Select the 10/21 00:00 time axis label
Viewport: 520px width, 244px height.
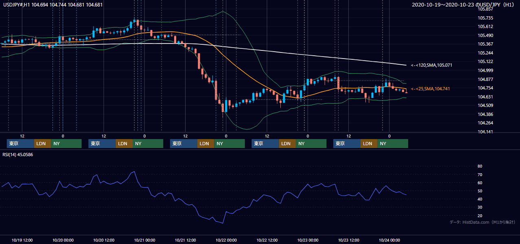pyautogui.click(x=144, y=240)
